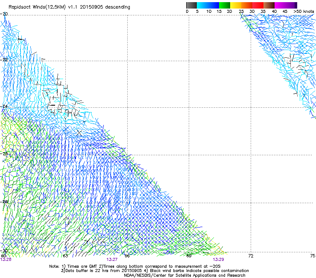Click the '-24' latitude axis label
The width and height of the screenshot is (316, 278).
click(4, 106)
